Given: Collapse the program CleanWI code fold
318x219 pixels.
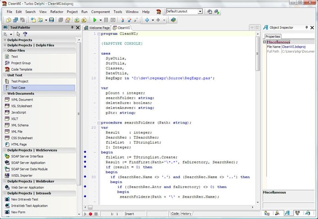Looking at the screenshot, I should [x=98, y=34].
